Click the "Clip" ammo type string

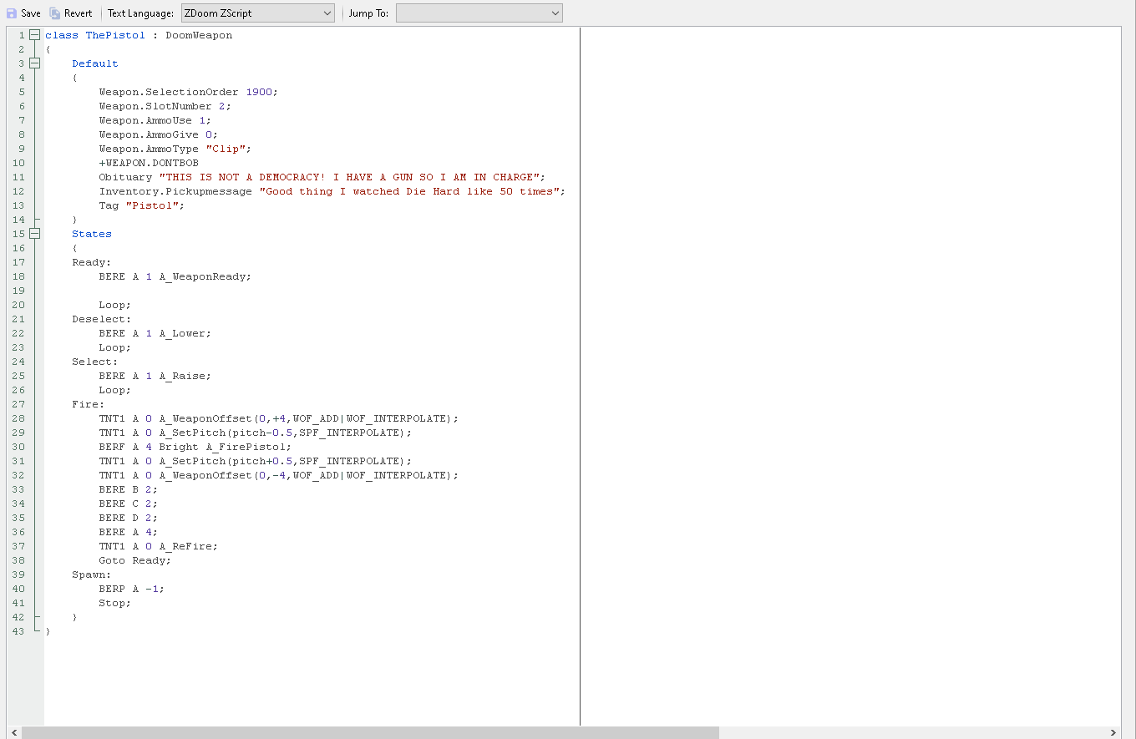pos(226,149)
